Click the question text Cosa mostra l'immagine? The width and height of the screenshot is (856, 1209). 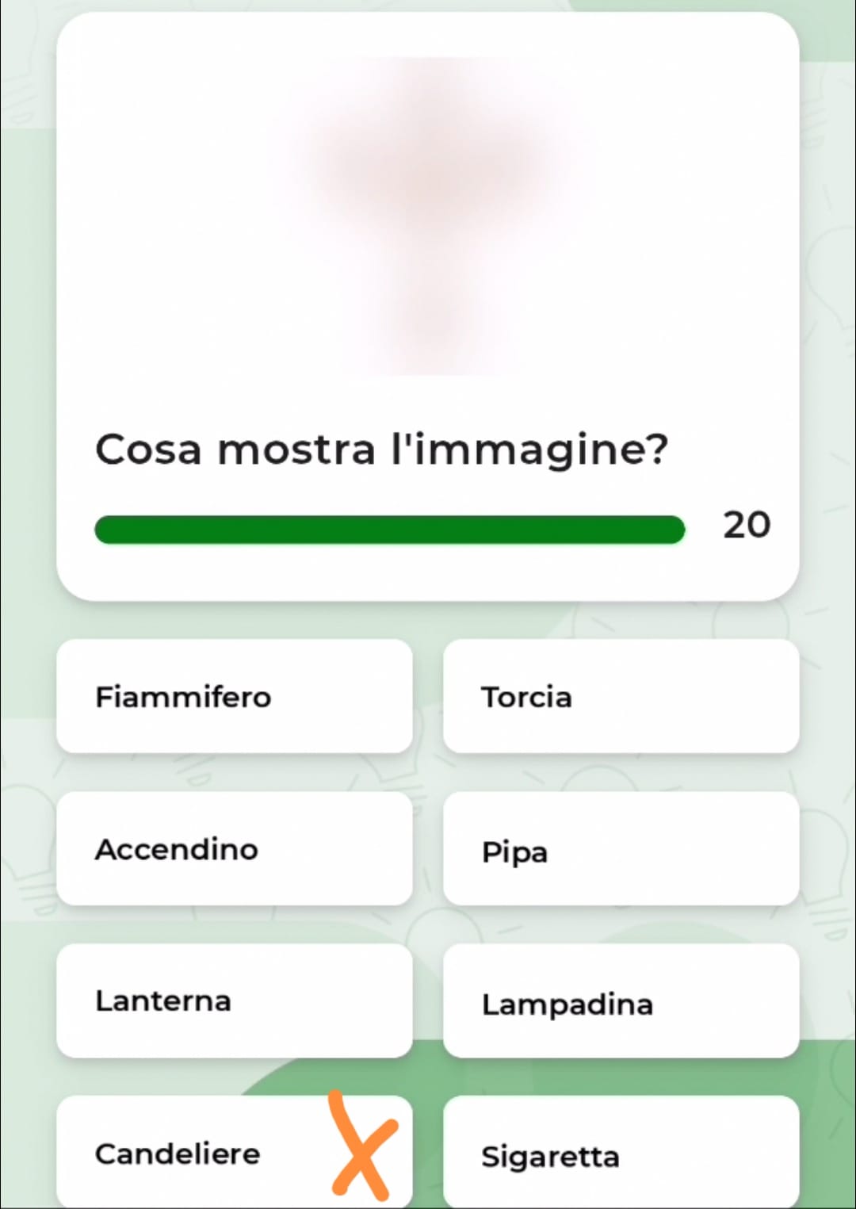tap(382, 450)
